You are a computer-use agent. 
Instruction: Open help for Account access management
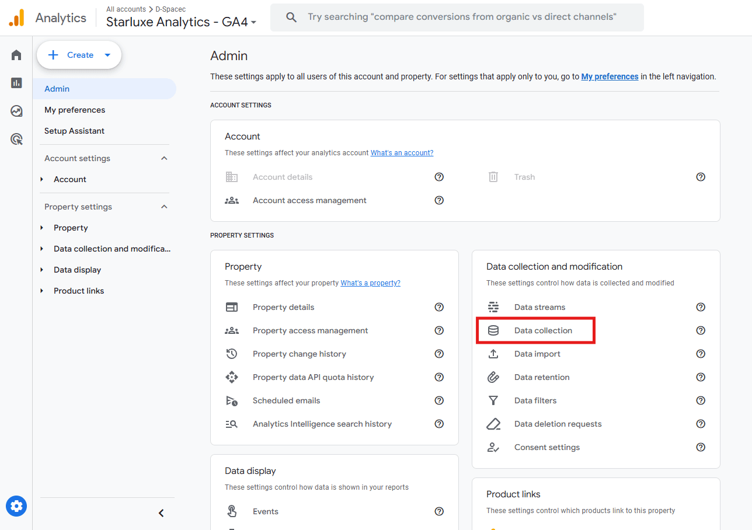pyautogui.click(x=439, y=200)
